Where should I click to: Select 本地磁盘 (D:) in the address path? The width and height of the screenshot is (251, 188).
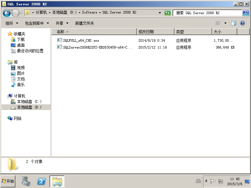pos(64,12)
